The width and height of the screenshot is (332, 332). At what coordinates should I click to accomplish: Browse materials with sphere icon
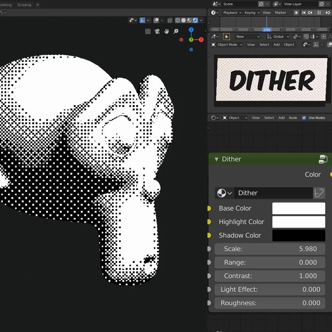224,193
